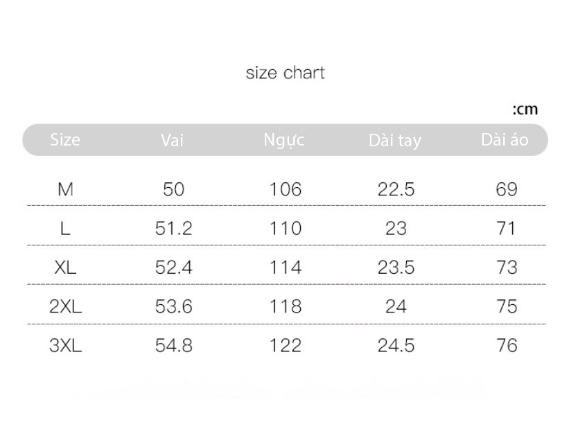Screen dimensions: 569x447
Task: Select the Ngực column header
Action: [x=284, y=141]
